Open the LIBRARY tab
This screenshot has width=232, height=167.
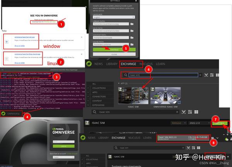[112, 64]
